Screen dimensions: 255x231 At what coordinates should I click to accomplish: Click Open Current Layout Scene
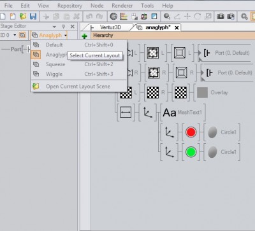click(x=79, y=87)
